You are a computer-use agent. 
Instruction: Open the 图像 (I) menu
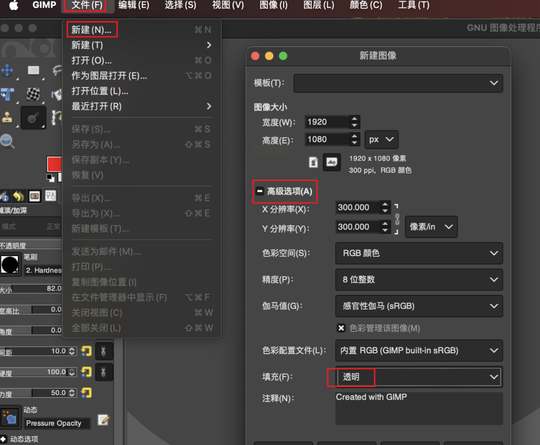pos(273,5)
